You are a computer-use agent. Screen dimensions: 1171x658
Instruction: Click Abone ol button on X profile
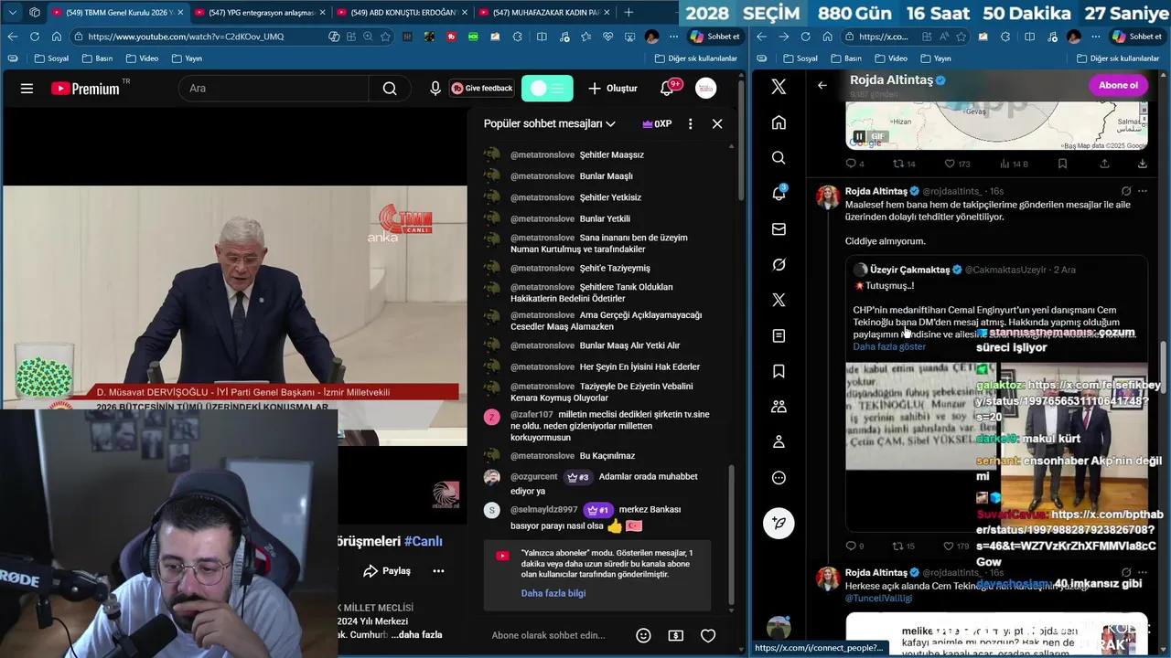(x=1118, y=85)
